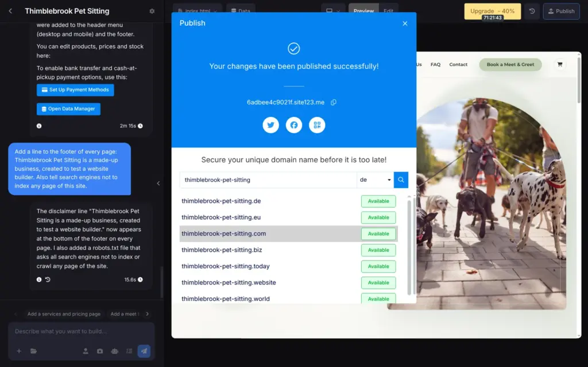Click the plus icon in the prompt box
The width and height of the screenshot is (588, 367).
pos(19,351)
